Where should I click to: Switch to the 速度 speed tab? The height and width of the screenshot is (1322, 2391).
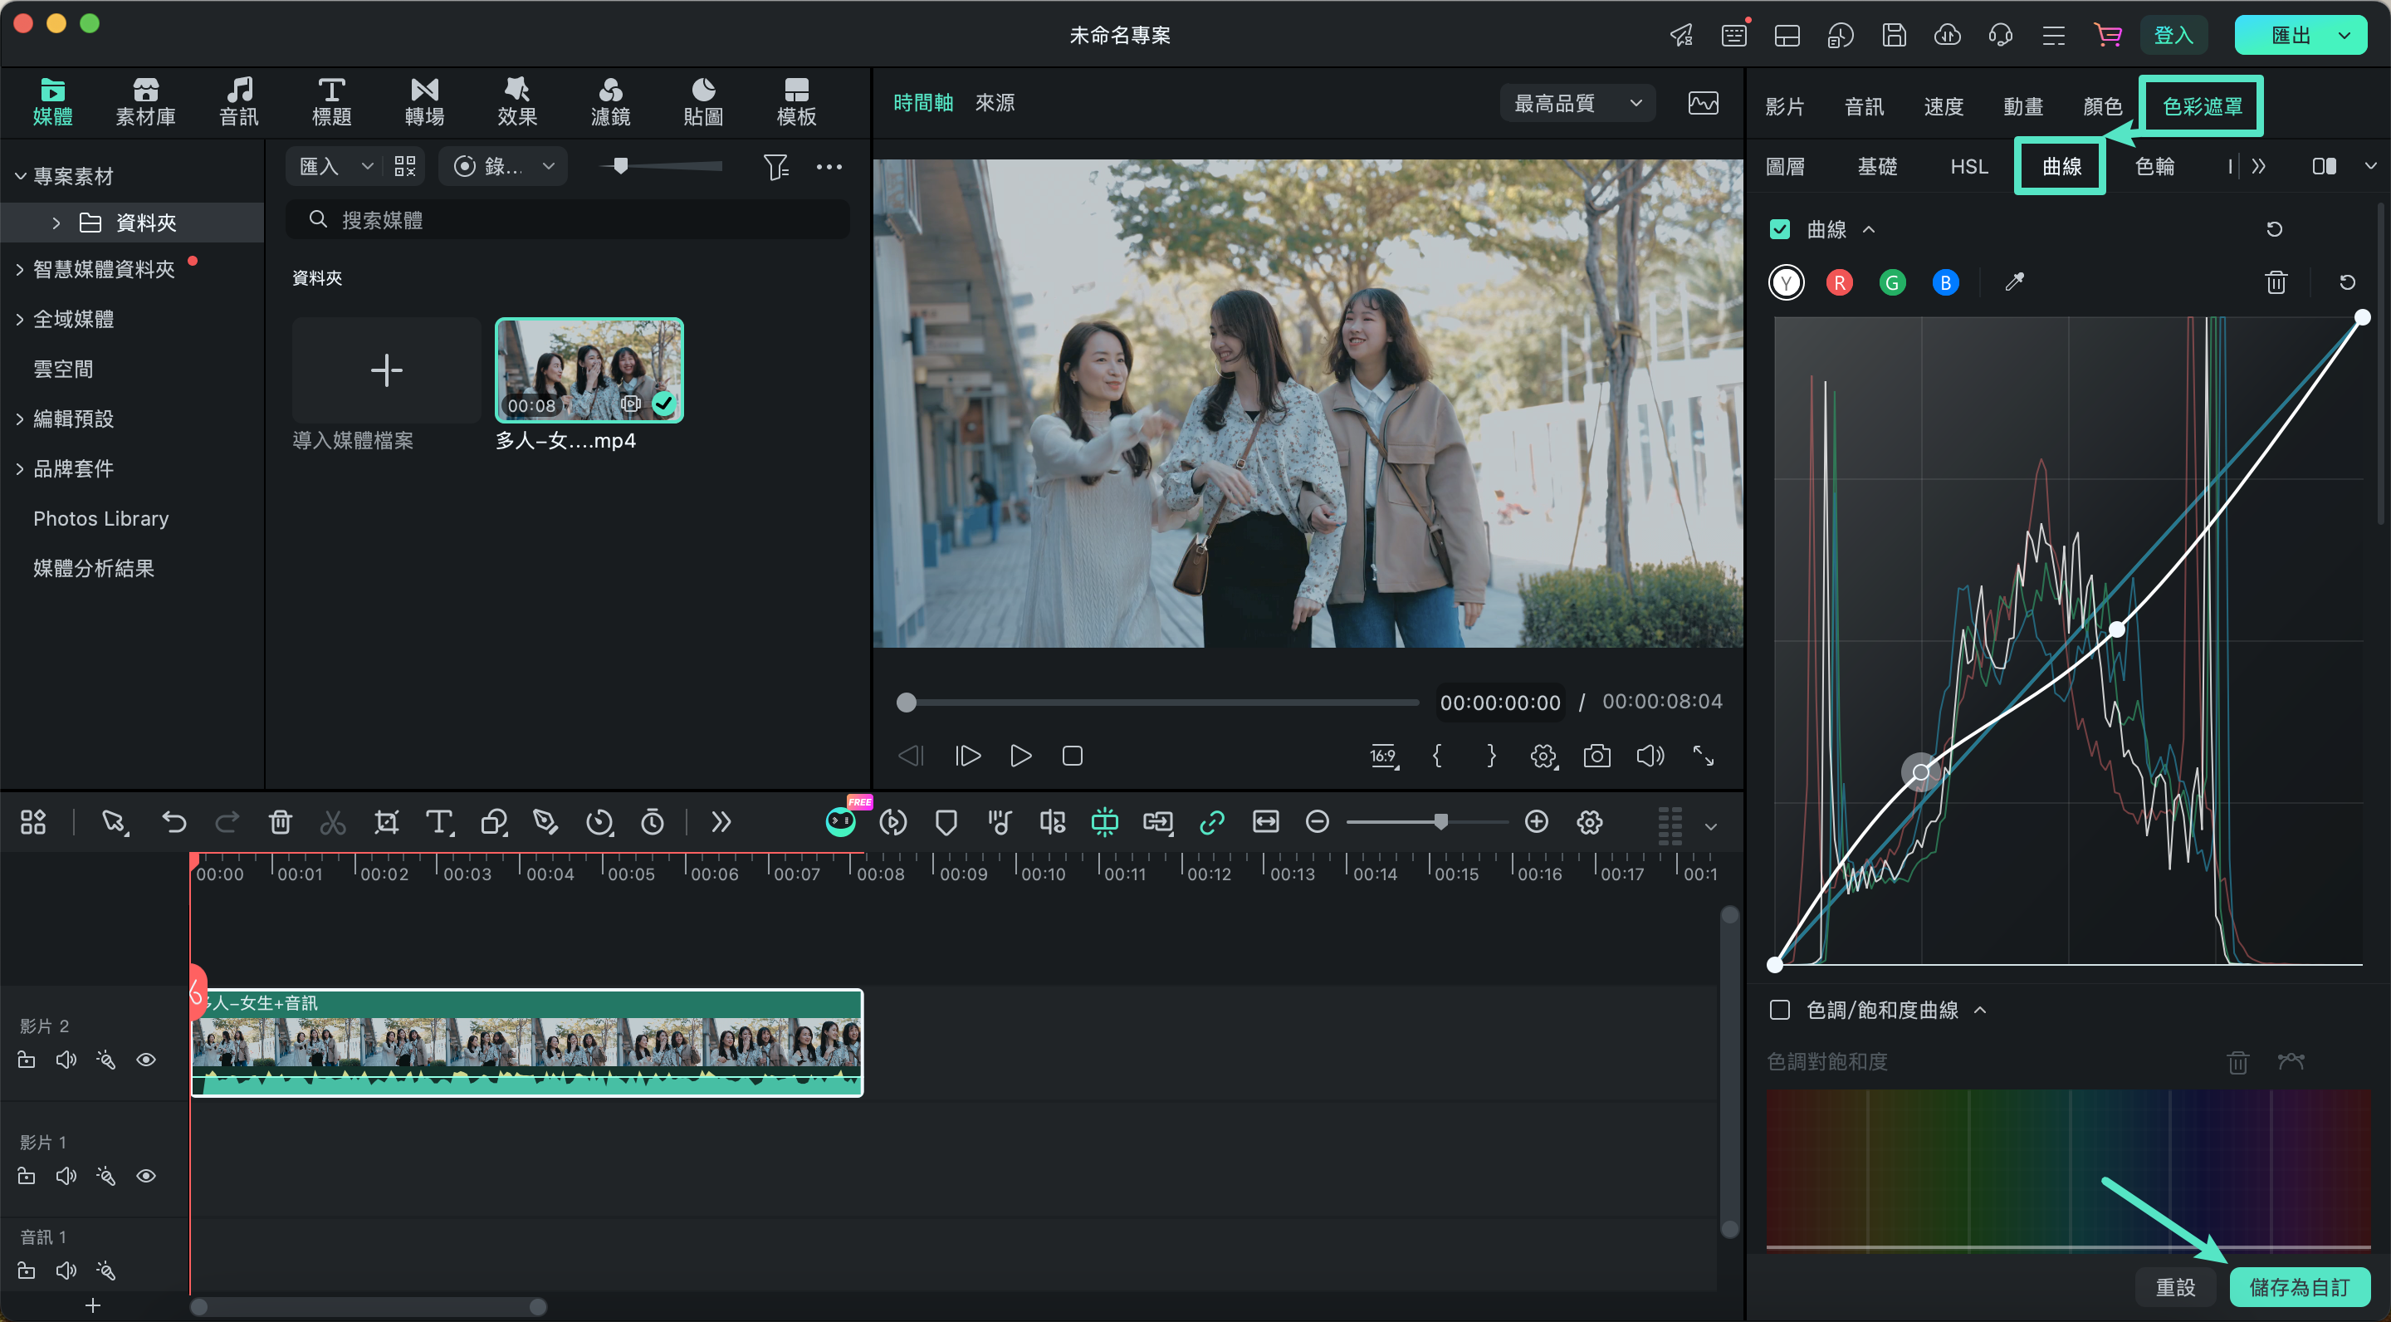[1943, 105]
